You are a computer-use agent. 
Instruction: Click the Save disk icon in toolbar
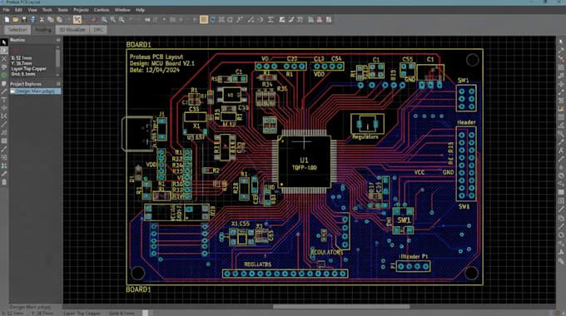pos(24,19)
